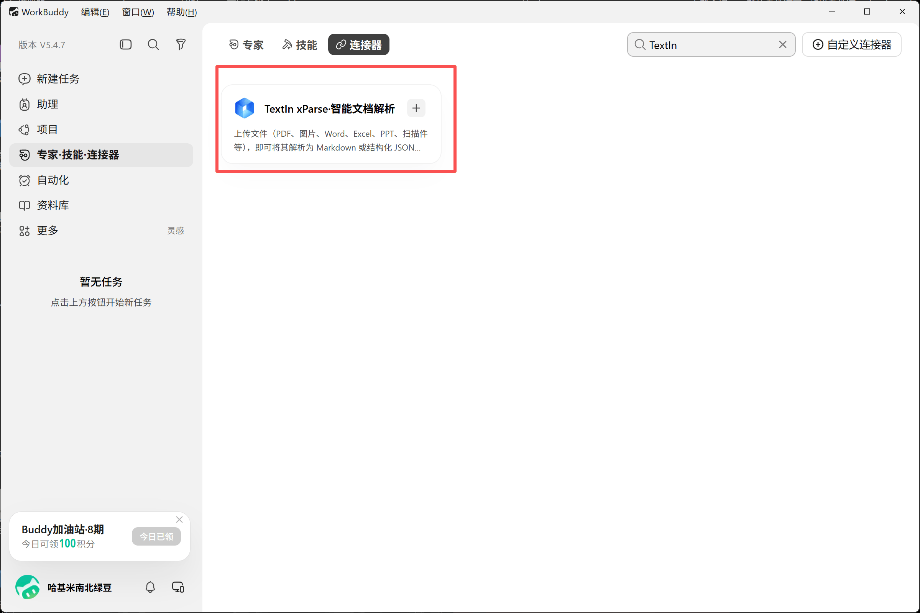
Task: Open the 资料库 library section
Action: [101, 205]
